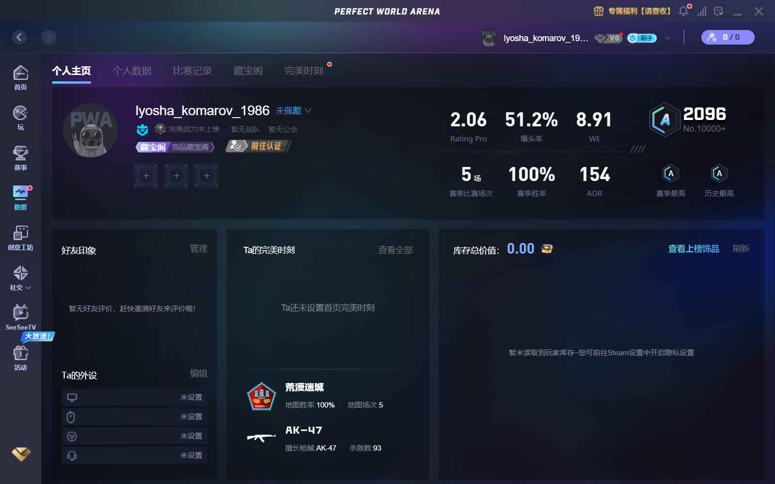Open the party 0/0 team button
Image resolution: width=775 pixels, height=484 pixels.
(x=728, y=37)
